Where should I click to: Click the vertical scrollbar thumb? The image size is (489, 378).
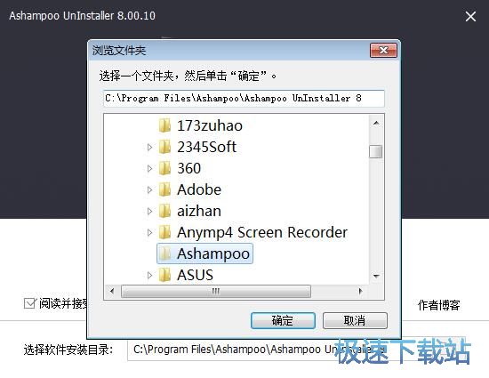(x=376, y=152)
